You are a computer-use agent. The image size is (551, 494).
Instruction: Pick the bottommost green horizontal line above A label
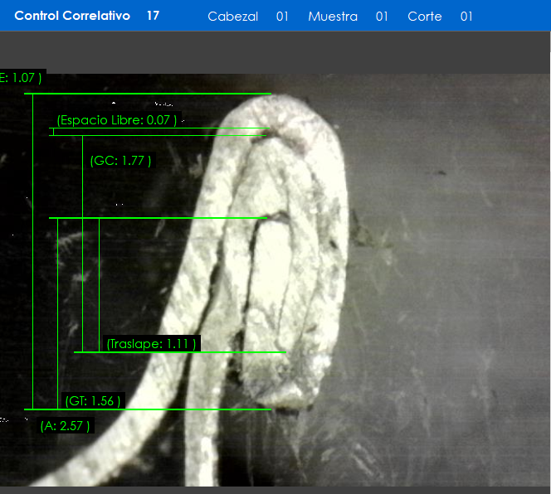[149, 409]
